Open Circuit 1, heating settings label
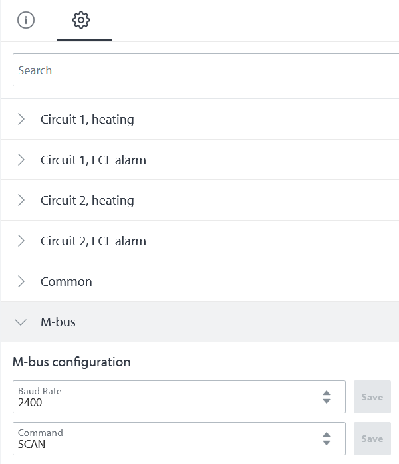The height and width of the screenshot is (464, 399). coord(87,120)
